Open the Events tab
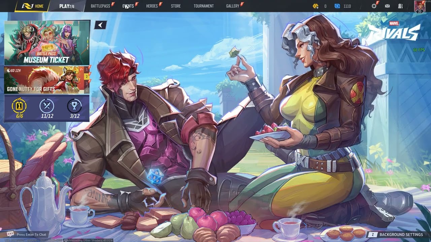 128,6
